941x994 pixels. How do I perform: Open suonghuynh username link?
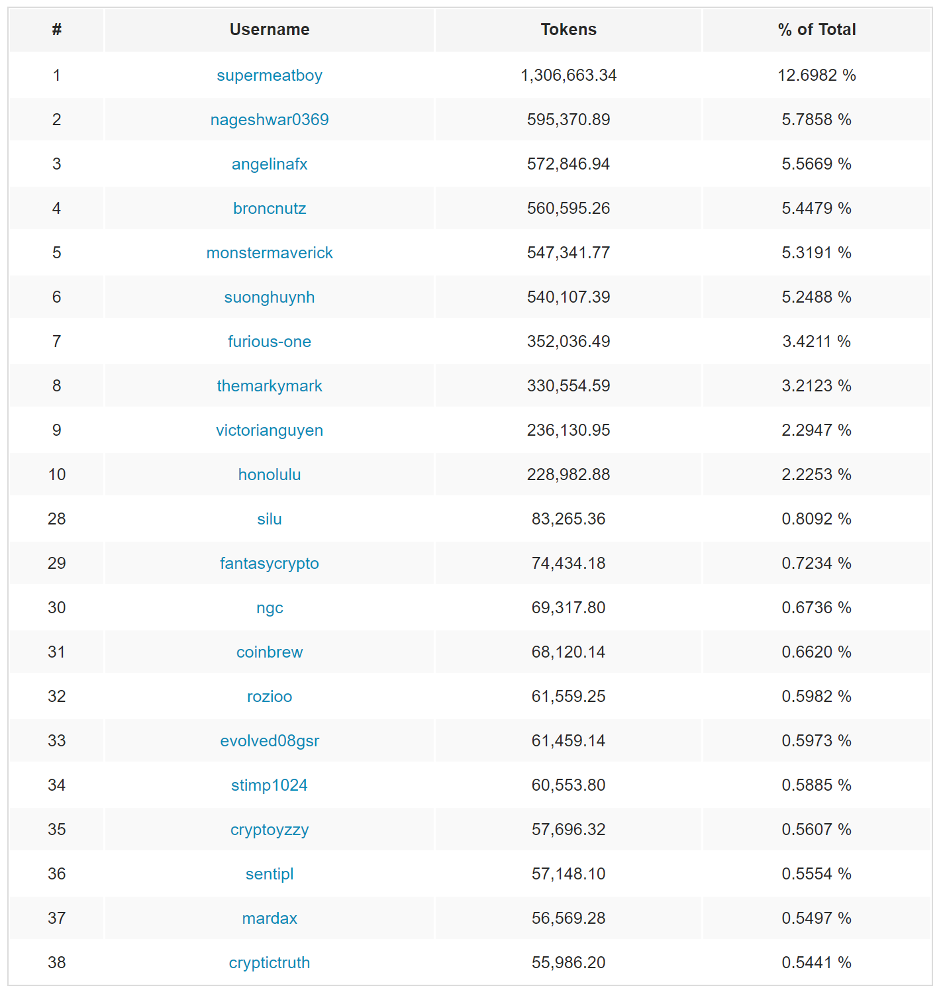click(x=270, y=297)
